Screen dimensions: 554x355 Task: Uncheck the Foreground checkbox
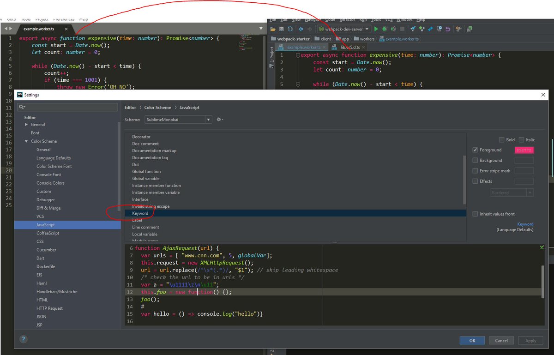click(x=476, y=150)
